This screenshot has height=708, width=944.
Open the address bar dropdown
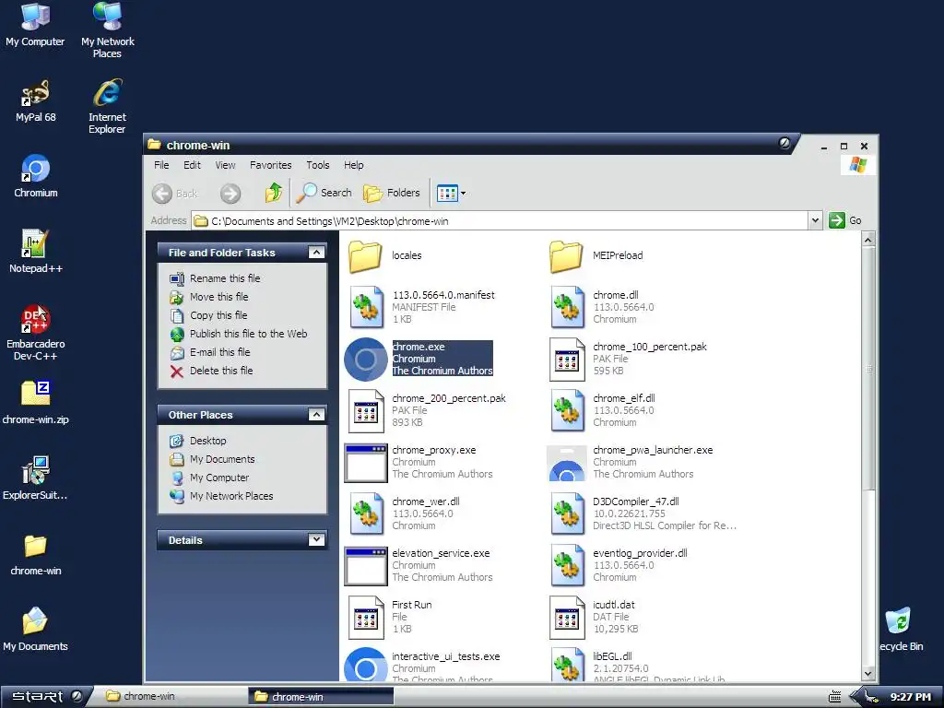pos(815,220)
